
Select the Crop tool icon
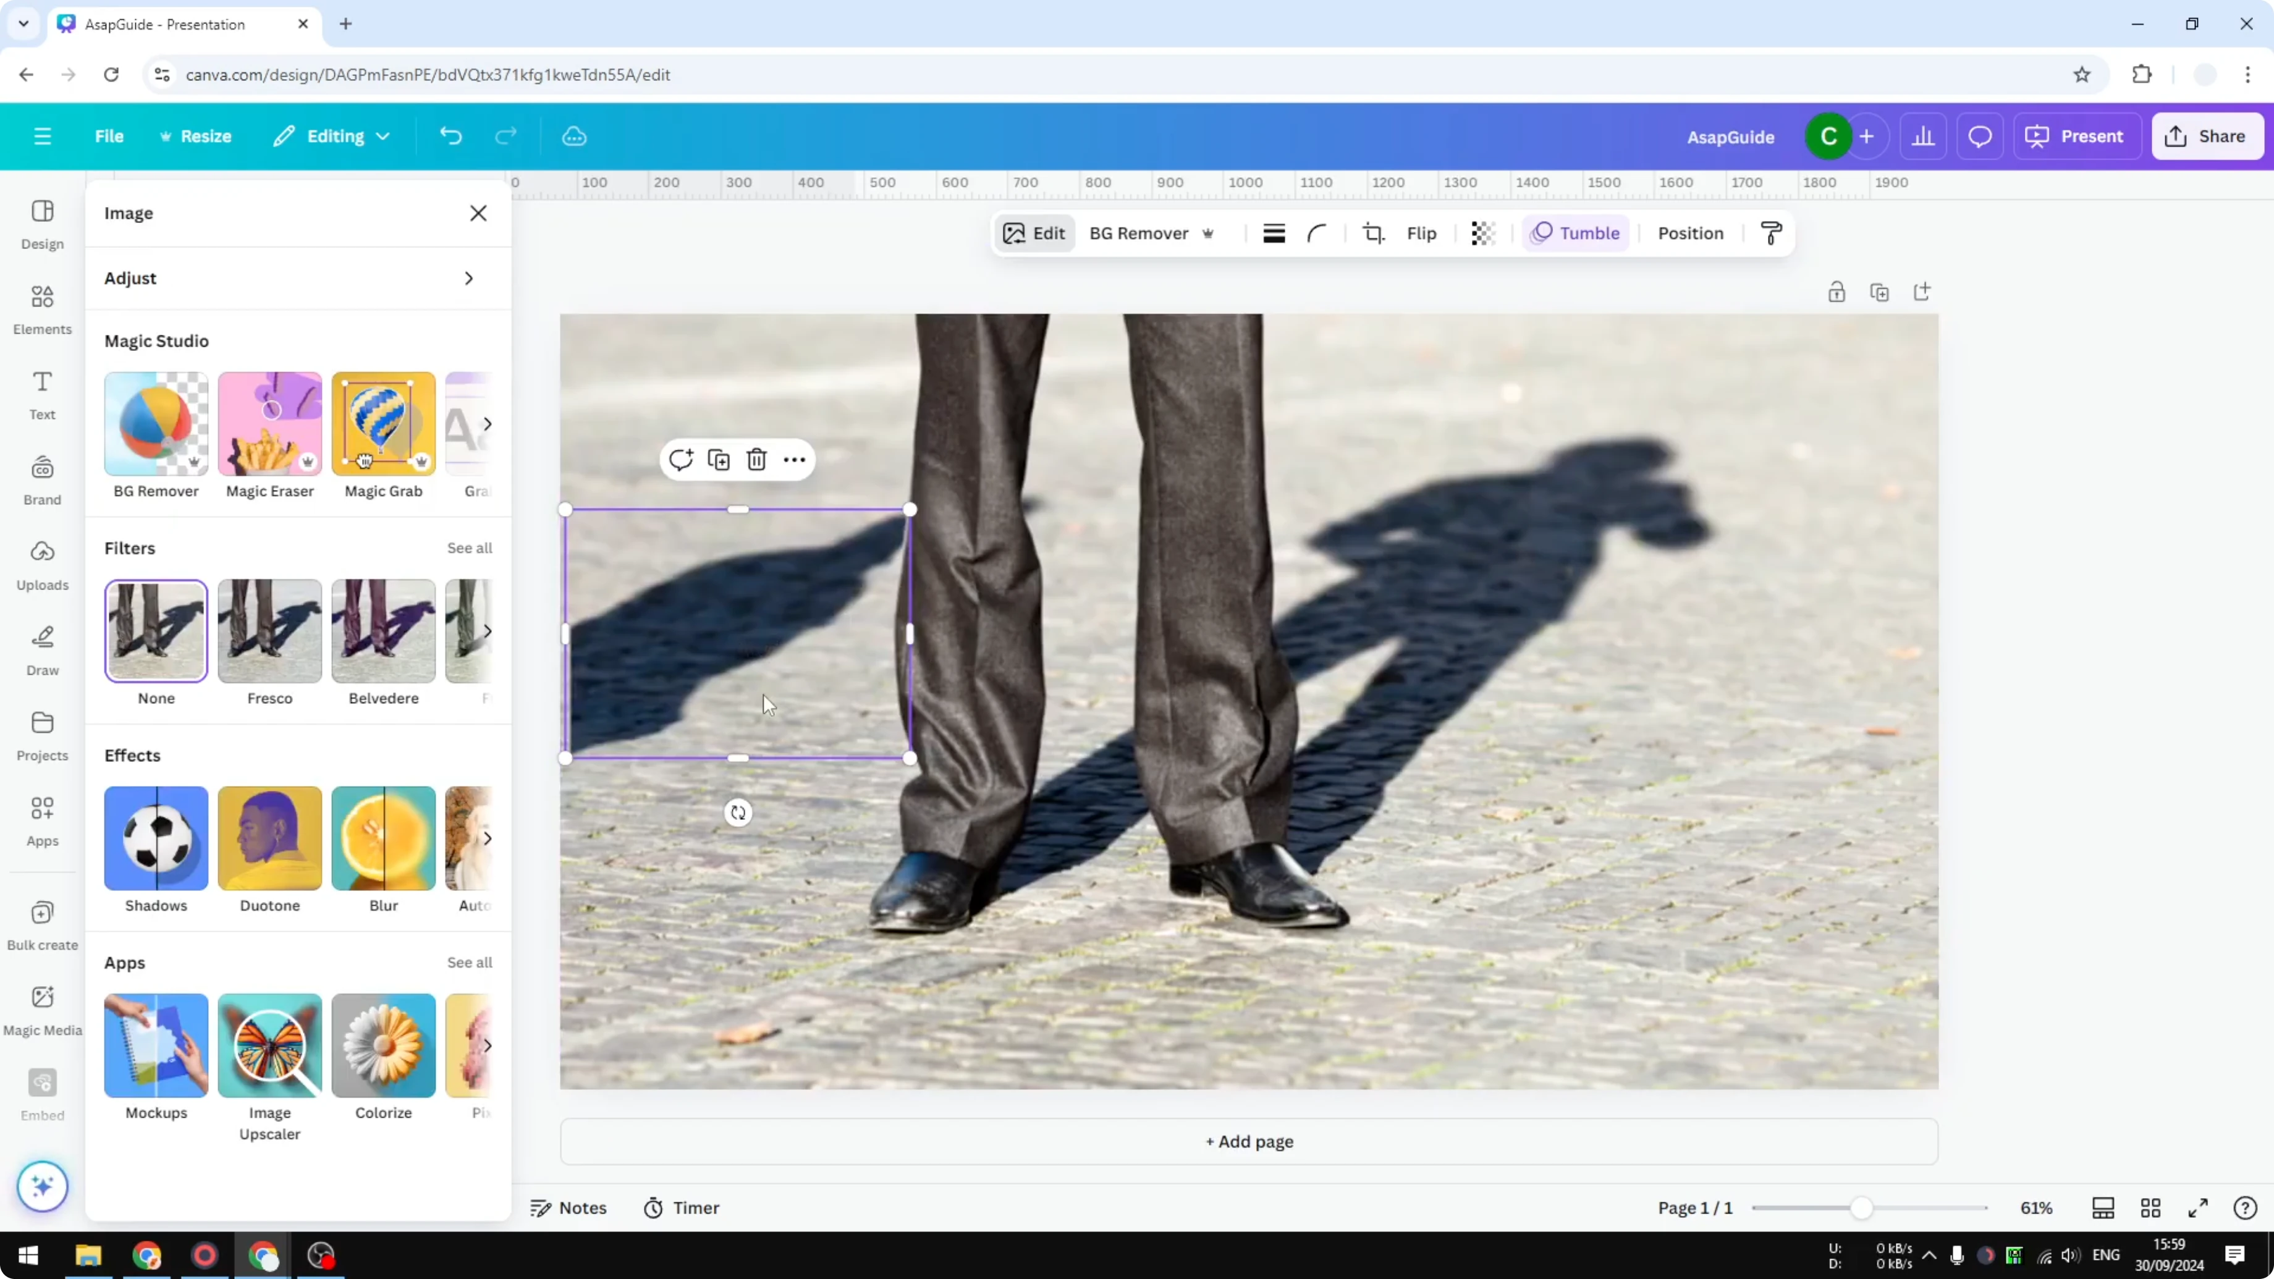coord(1374,233)
